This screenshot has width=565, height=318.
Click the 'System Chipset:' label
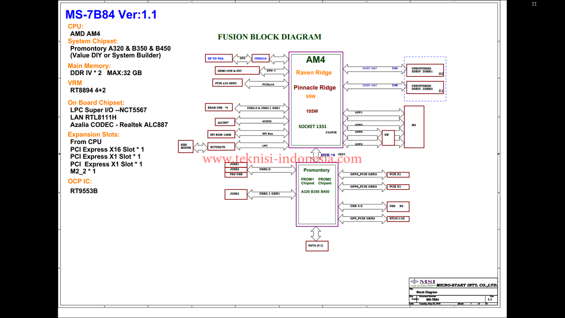coord(93,41)
